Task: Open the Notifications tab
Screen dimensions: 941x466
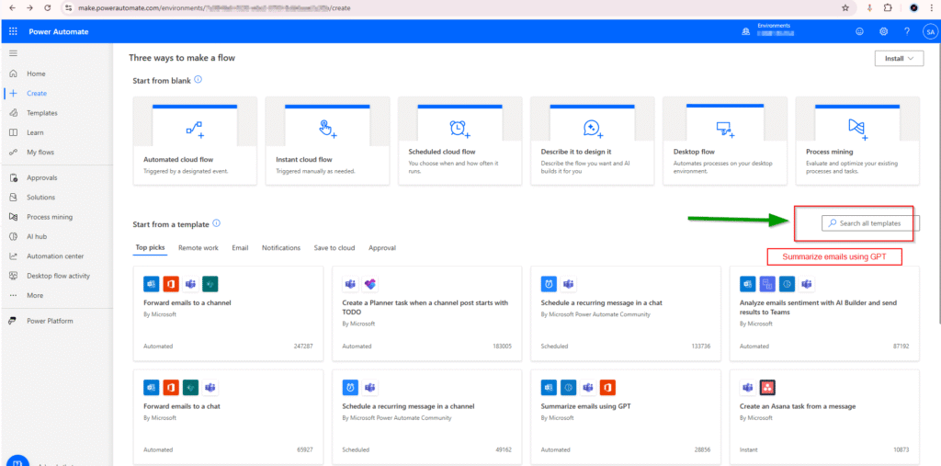Action: (x=281, y=247)
